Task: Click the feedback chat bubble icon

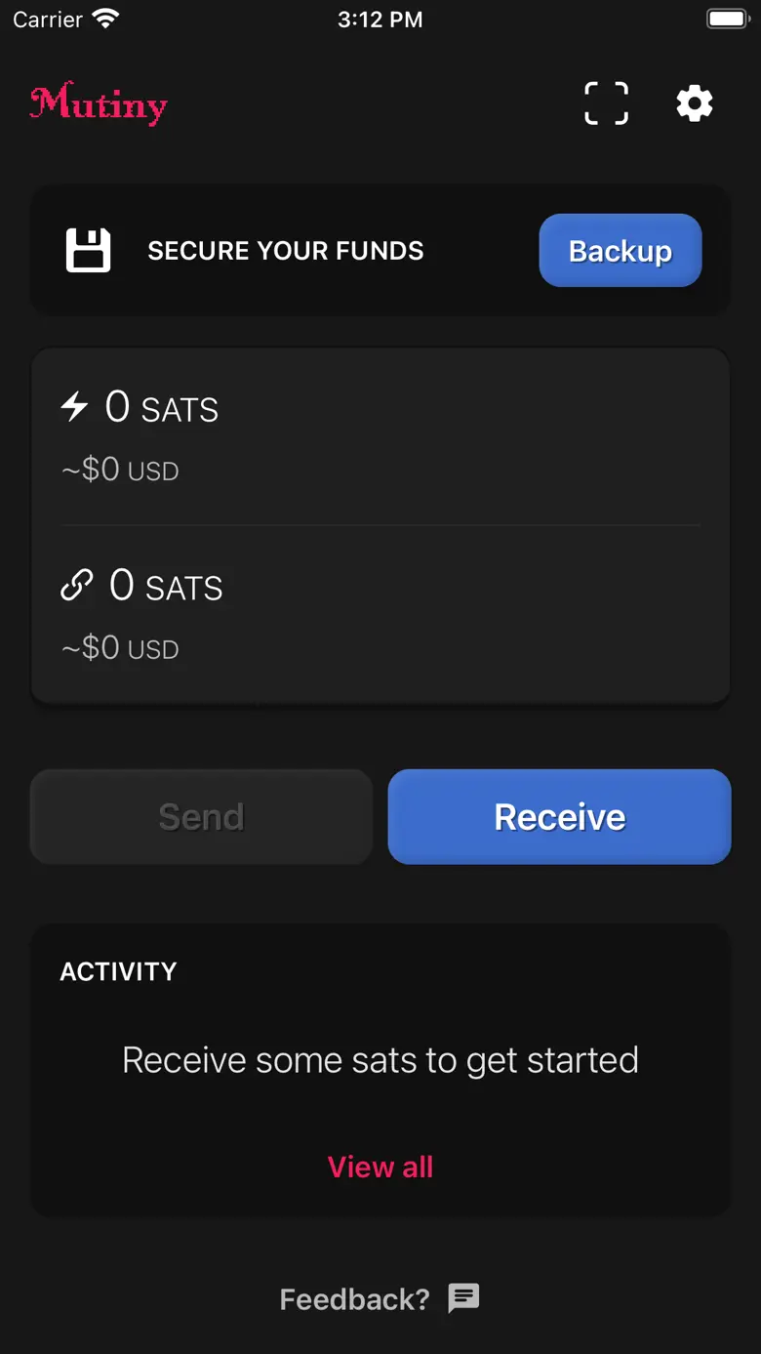Action: coord(463,1298)
